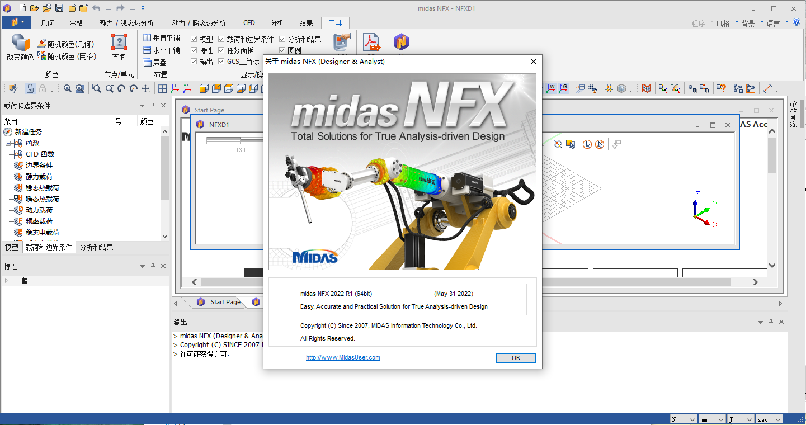The height and width of the screenshot is (425, 806).
Task: Open the energy unit J dropdown
Action: click(748, 419)
